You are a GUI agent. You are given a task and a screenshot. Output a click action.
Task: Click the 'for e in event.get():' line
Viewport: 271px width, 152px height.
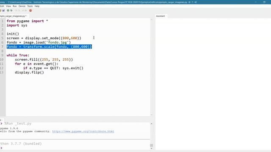[x=37, y=64]
